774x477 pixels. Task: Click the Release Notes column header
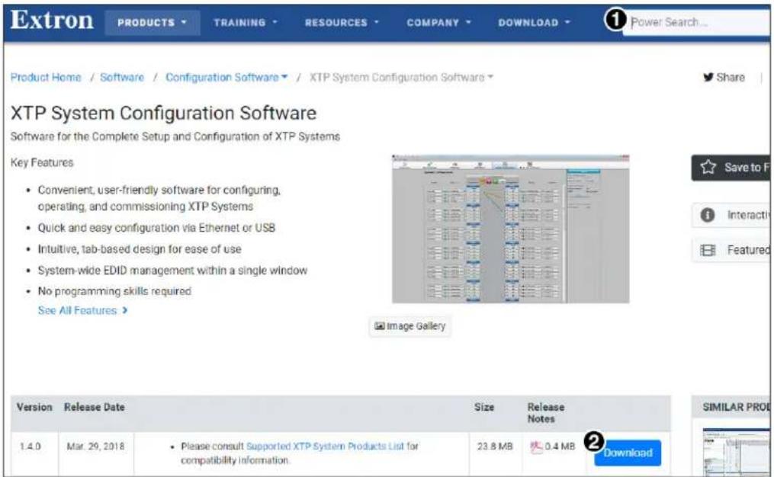(x=546, y=413)
